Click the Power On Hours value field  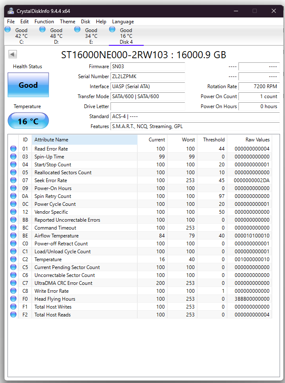[259, 106]
